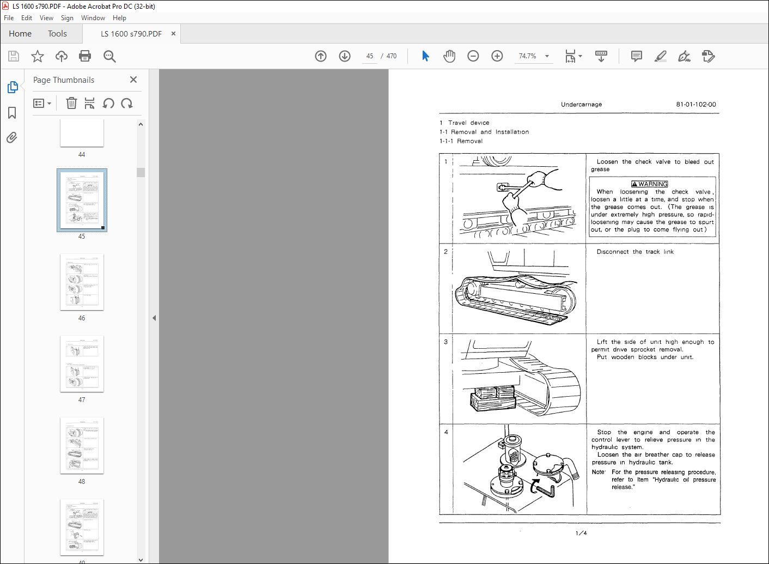Select the Highlight text pen tool

[x=660, y=56]
